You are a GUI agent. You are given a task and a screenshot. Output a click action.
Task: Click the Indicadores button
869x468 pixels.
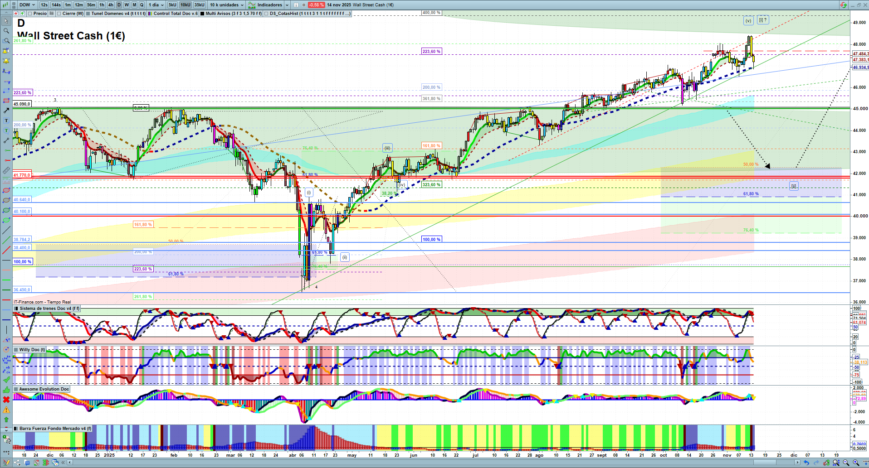(x=269, y=5)
